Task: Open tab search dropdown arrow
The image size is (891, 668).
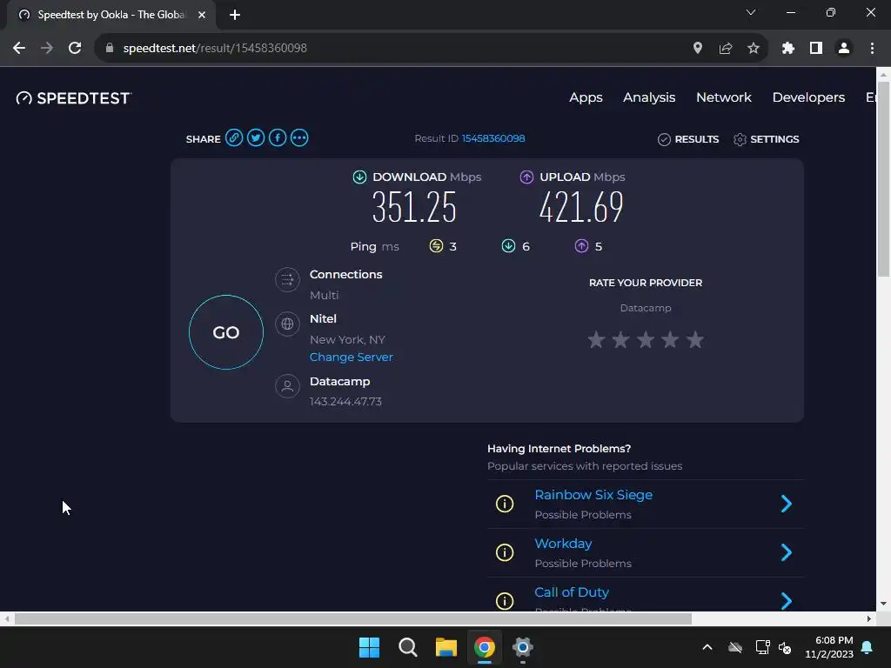Action: click(x=751, y=12)
